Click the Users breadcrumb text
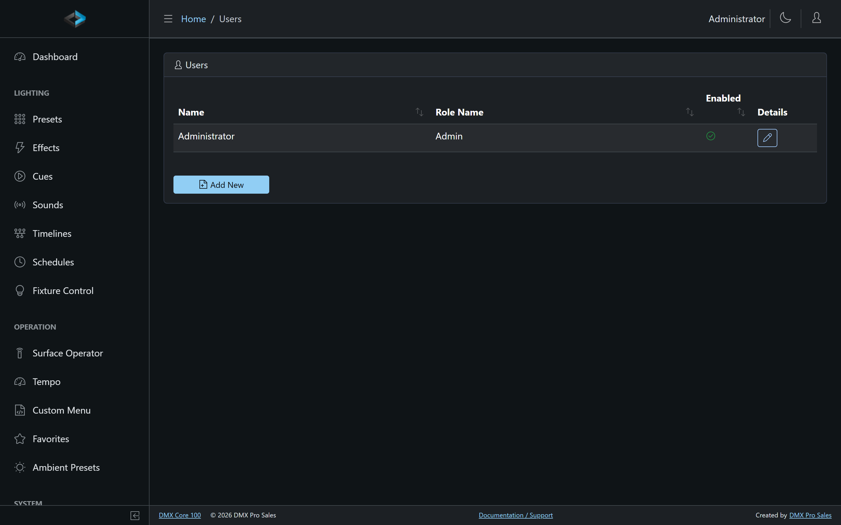The height and width of the screenshot is (525, 841). tap(230, 19)
